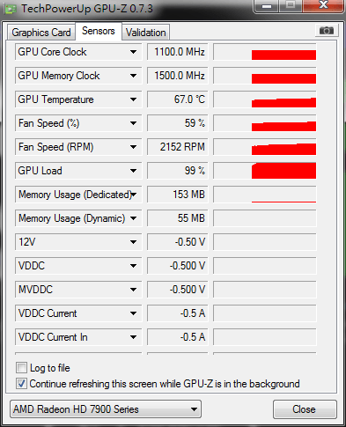Click the GPU Temperature history graph
This screenshot has height=427, width=346.
265,99
